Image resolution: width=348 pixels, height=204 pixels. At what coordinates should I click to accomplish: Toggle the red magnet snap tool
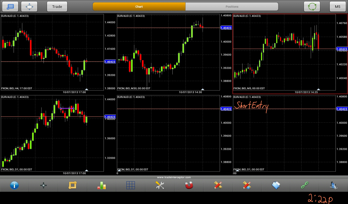[189, 186]
